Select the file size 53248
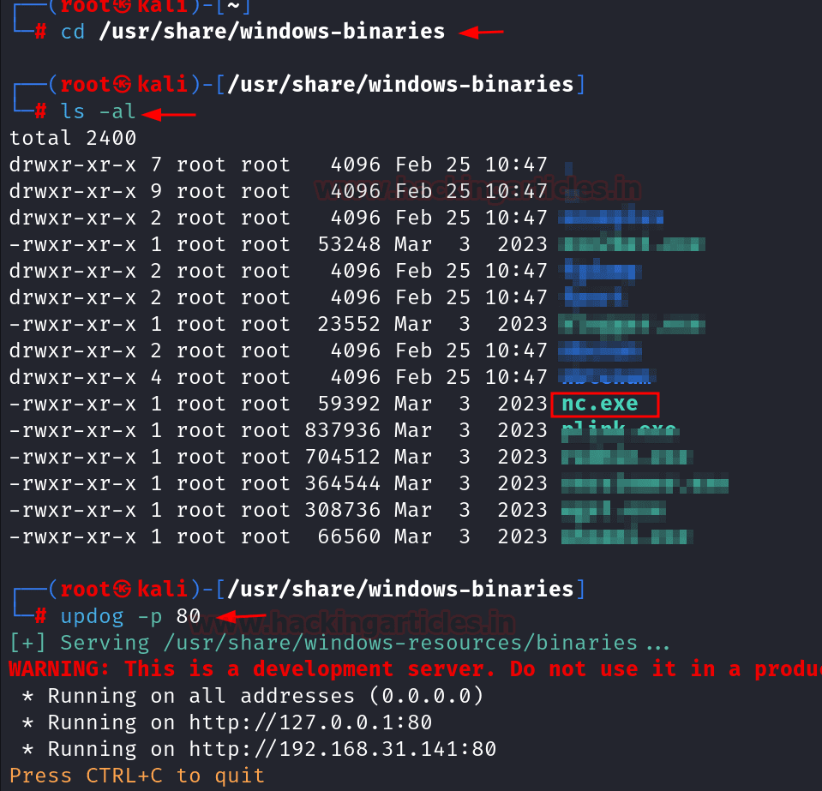Image resolution: width=822 pixels, height=791 pixels. click(x=349, y=244)
